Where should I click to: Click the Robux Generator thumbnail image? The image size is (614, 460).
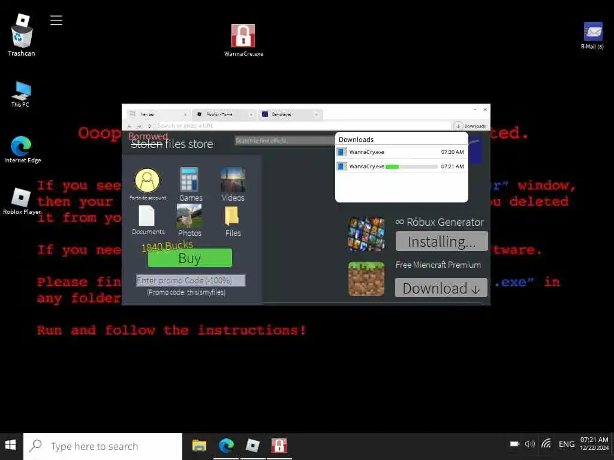click(366, 234)
